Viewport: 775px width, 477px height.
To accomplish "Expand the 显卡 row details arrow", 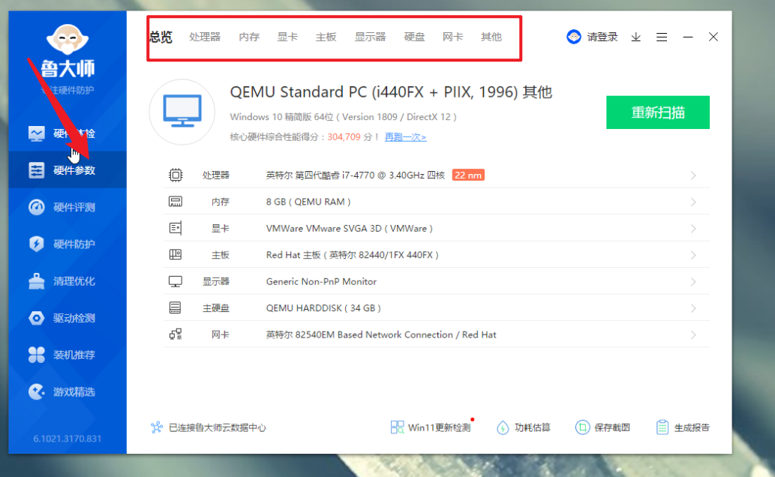I will point(693,228).
